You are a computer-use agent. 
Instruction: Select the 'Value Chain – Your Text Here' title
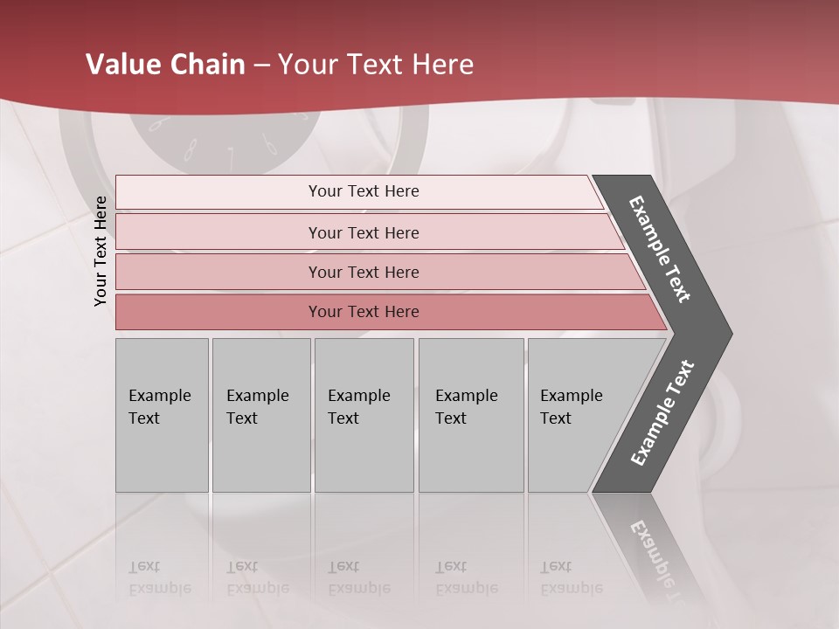(x=280, y=64)
